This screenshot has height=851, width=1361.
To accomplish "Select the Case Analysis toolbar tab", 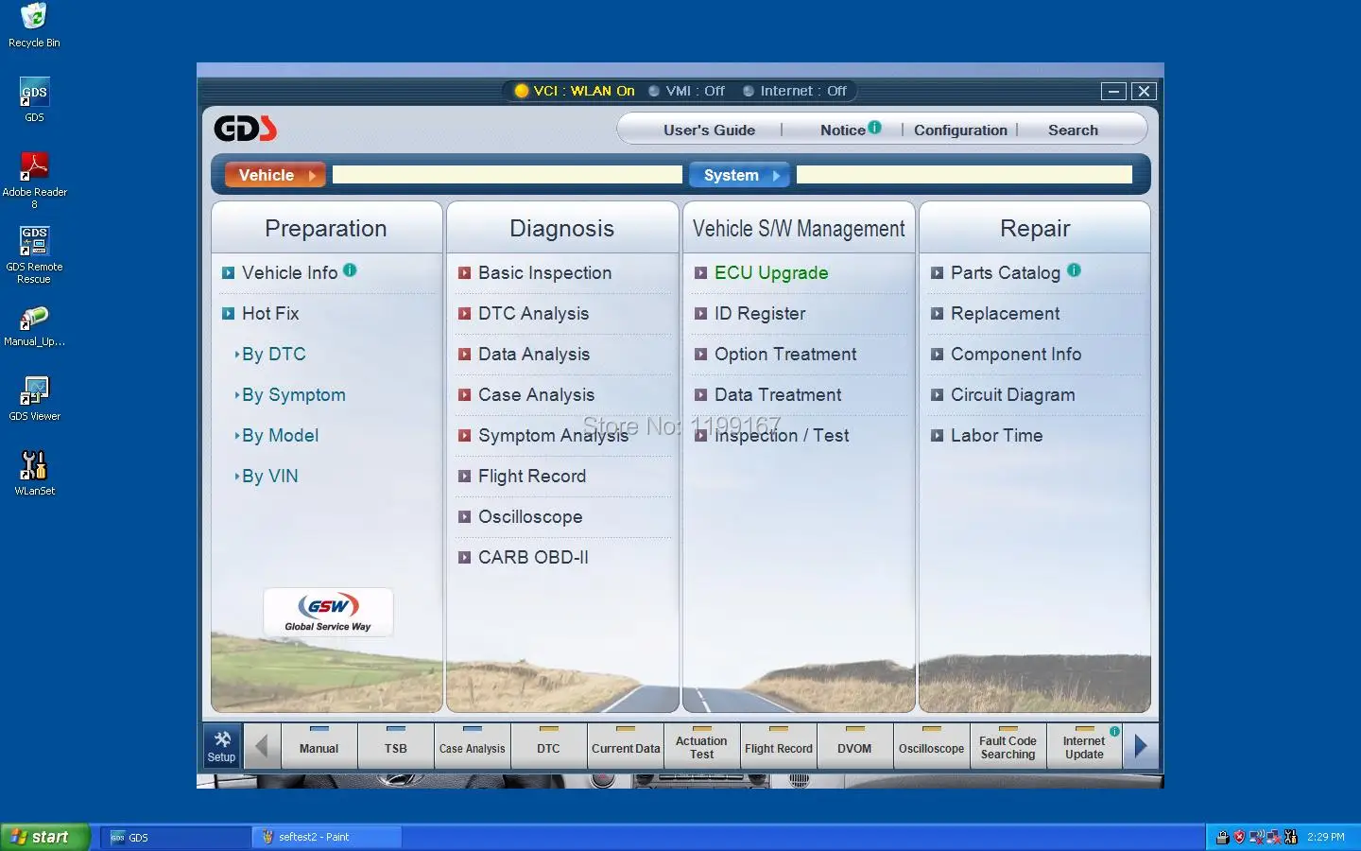I will (x=473, y=746).
